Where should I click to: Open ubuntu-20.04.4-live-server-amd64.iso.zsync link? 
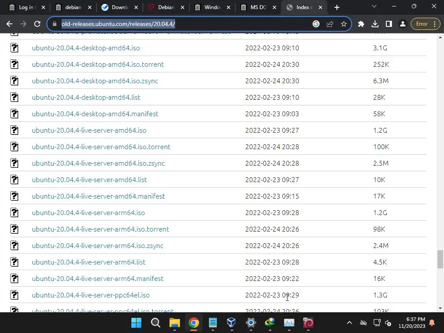(98, 163)
